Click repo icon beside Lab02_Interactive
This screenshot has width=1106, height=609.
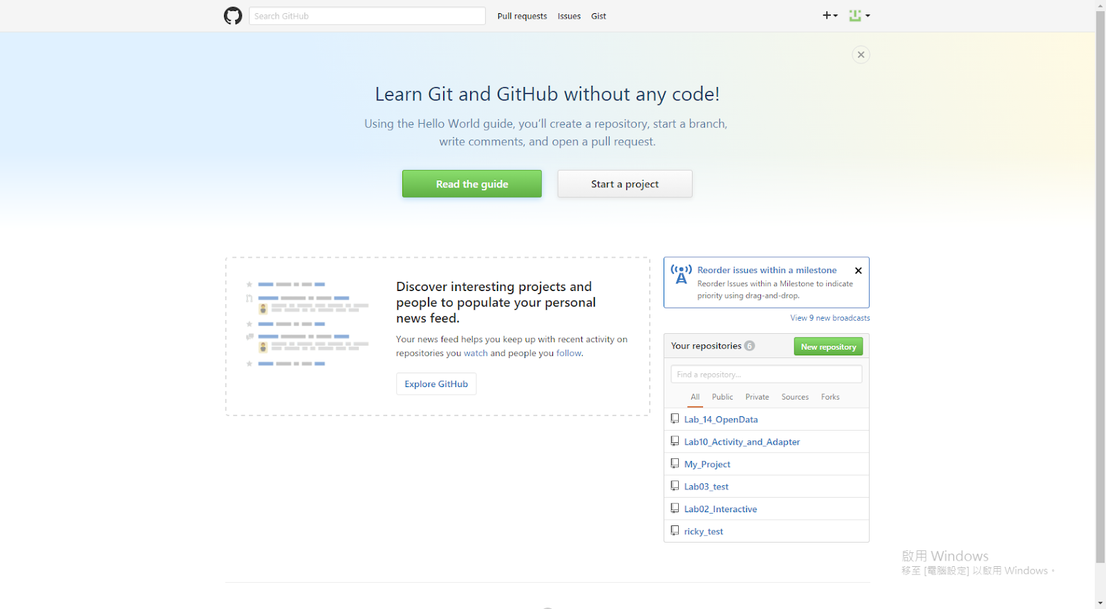[675, 508]
